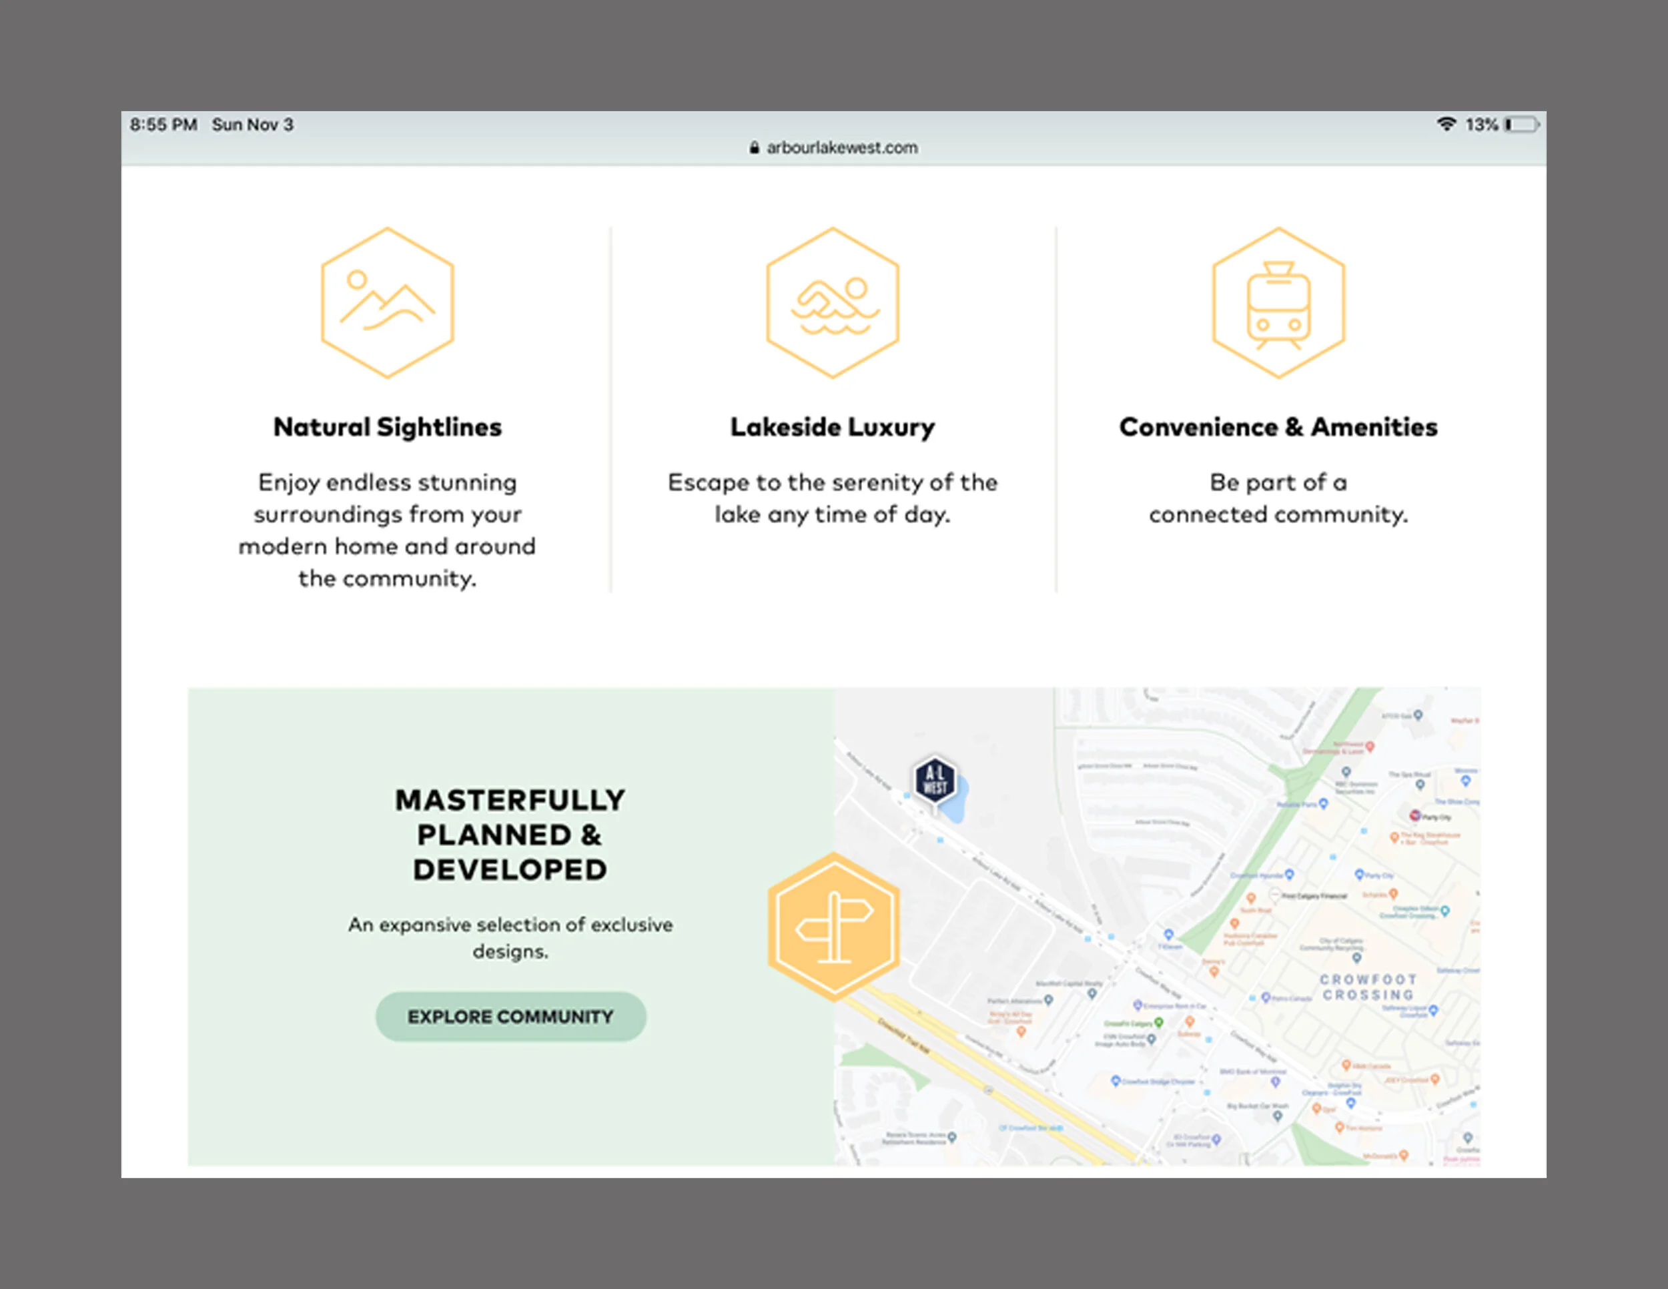
Task: Click the orange signpost hexagon icon
Action: [834, 927]
